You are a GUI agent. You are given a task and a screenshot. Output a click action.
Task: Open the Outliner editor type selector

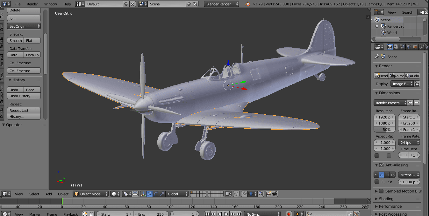[379, 12]
